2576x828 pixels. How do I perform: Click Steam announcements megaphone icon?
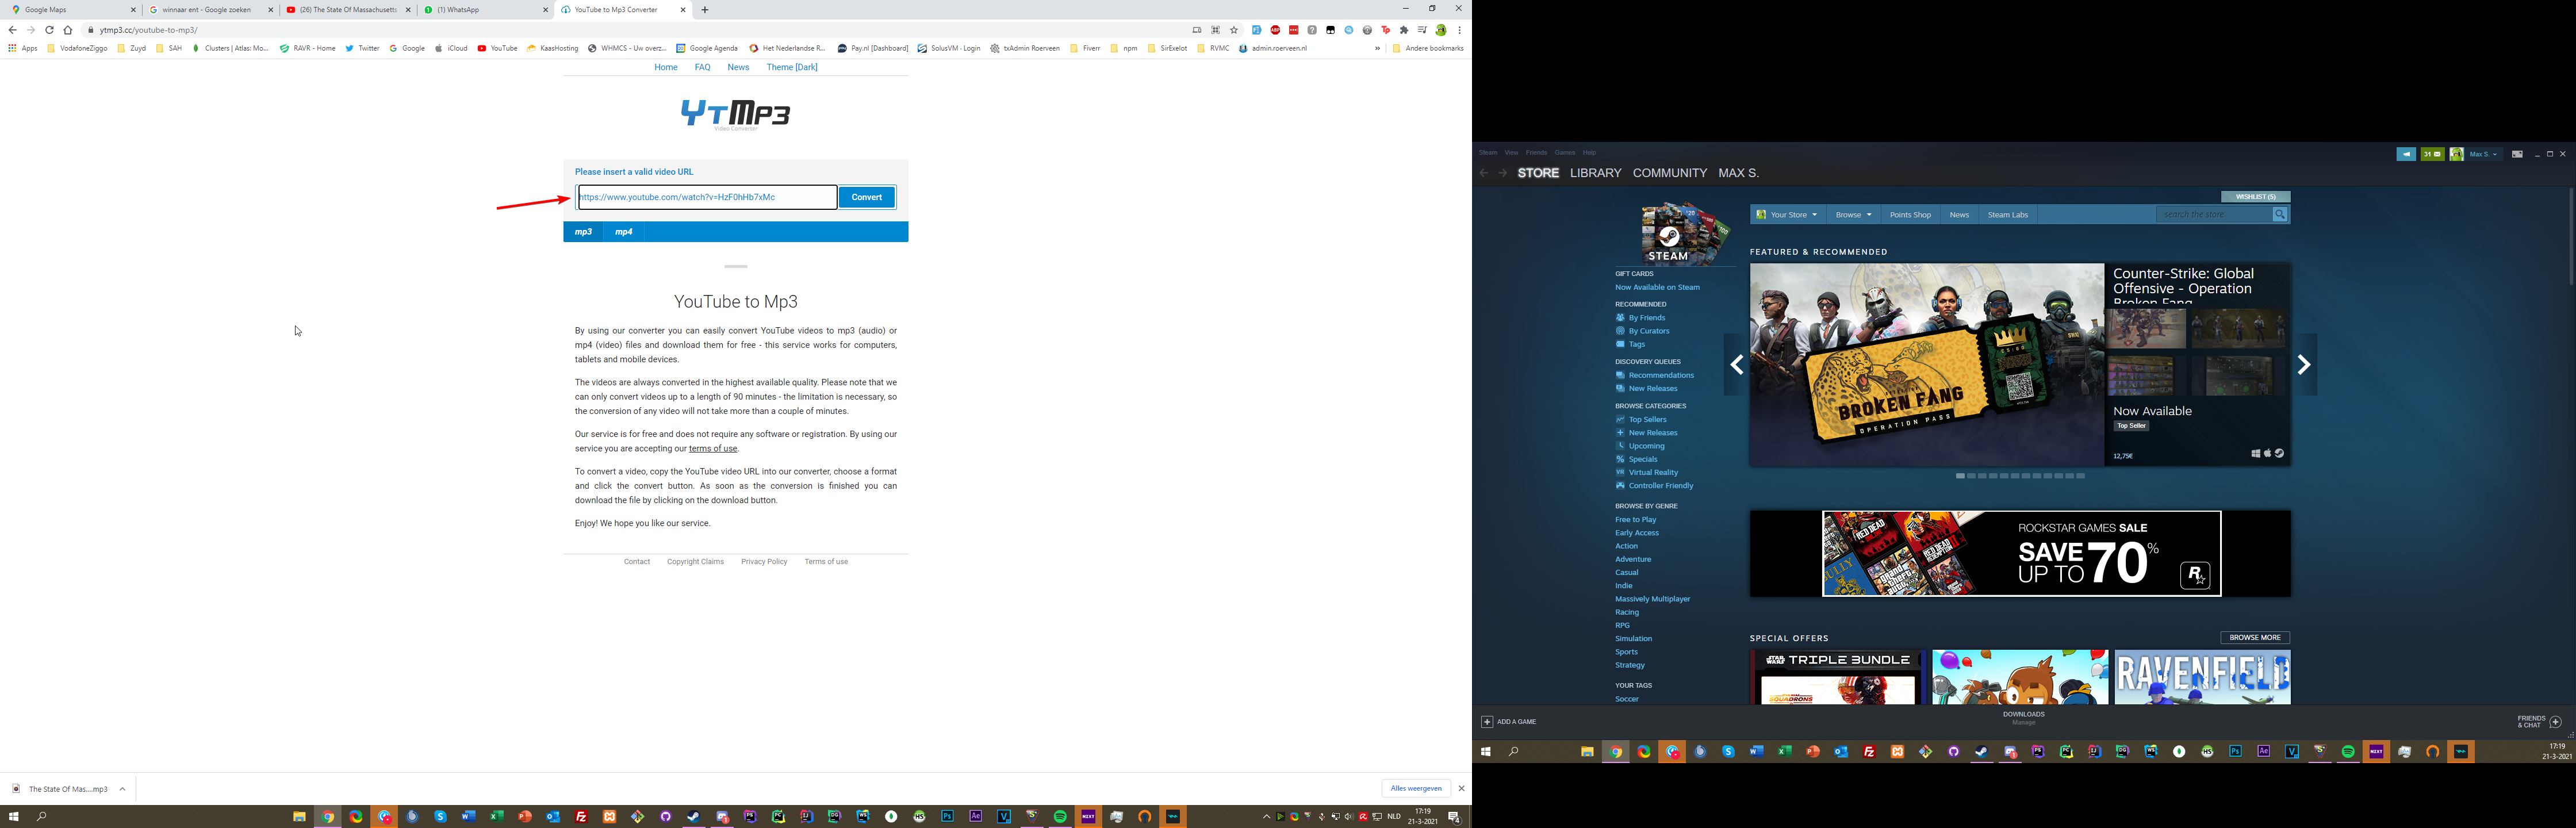point(2406,154)
